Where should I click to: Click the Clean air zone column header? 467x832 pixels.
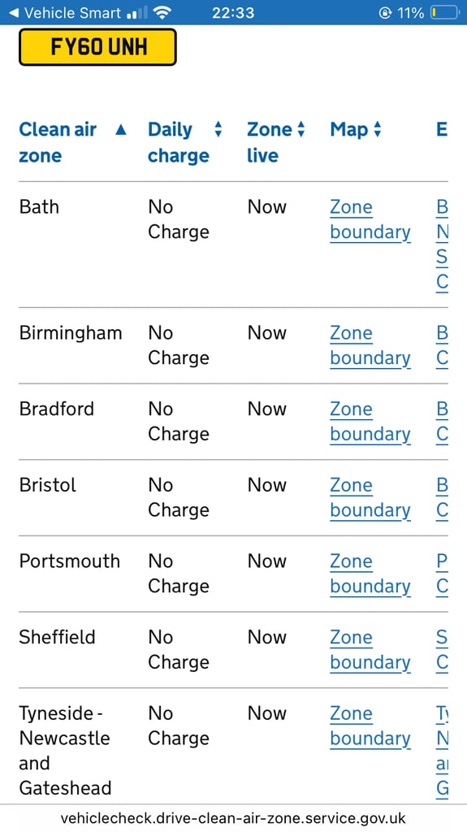click(58, 142)
